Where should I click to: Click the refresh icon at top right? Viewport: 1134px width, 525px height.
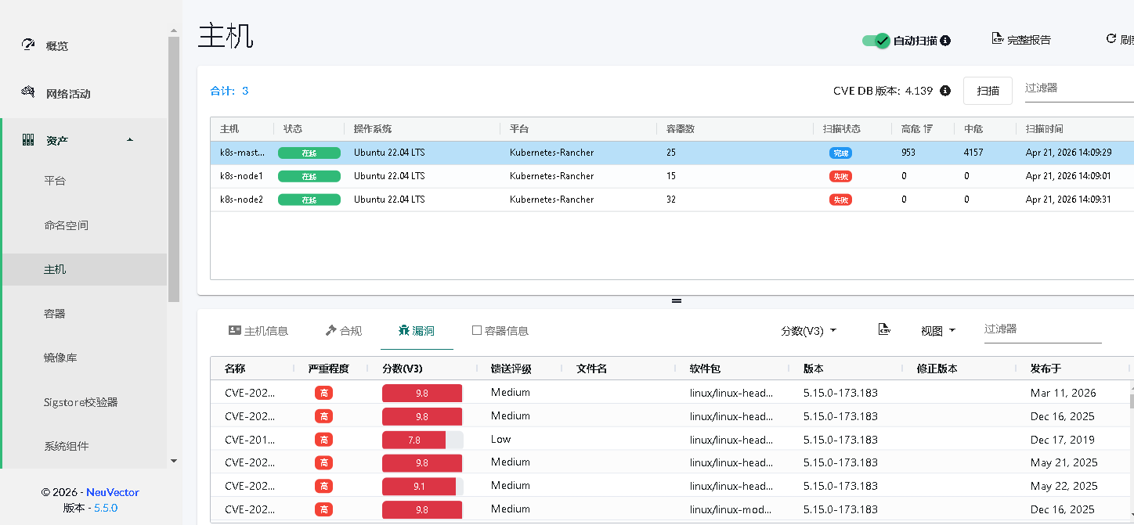[1111, 39]
